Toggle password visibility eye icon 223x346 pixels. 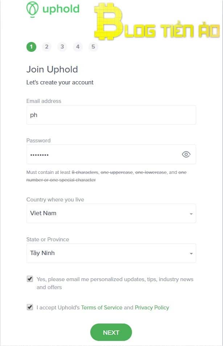click(x=186, y=155)
